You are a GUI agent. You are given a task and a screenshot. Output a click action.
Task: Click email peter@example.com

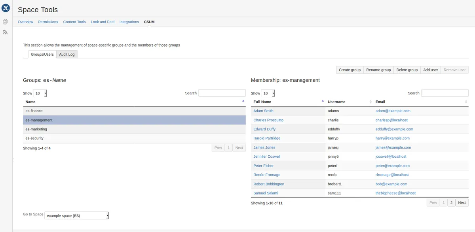click(393, 166)
